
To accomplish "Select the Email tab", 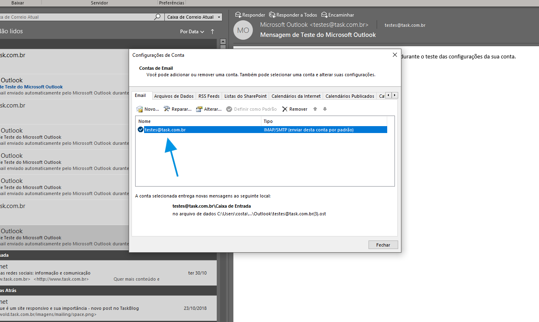I will point(140,96).
